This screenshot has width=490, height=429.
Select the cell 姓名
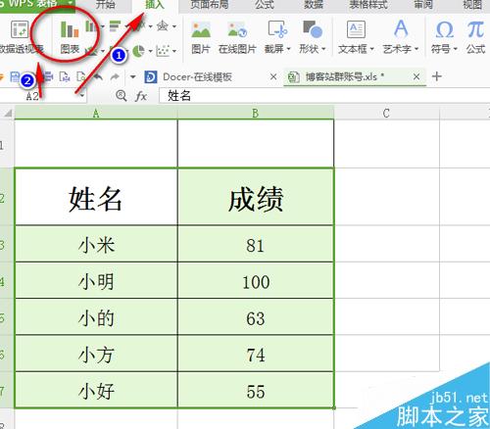pyautogui.click(x=96, y=197)
